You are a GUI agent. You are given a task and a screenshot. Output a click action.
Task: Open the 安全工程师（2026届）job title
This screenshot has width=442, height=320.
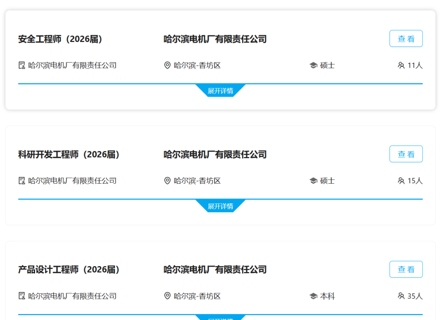60,39
